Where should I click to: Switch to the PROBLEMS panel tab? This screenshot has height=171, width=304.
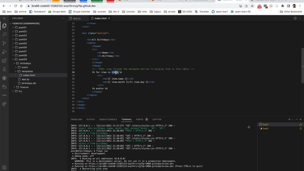click(x=76, y=119)
